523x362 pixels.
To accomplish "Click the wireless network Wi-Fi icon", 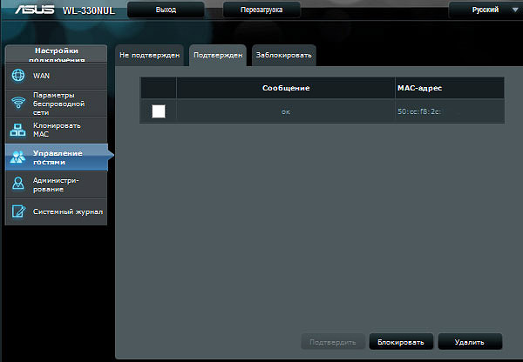I will (x=18, y=103).
